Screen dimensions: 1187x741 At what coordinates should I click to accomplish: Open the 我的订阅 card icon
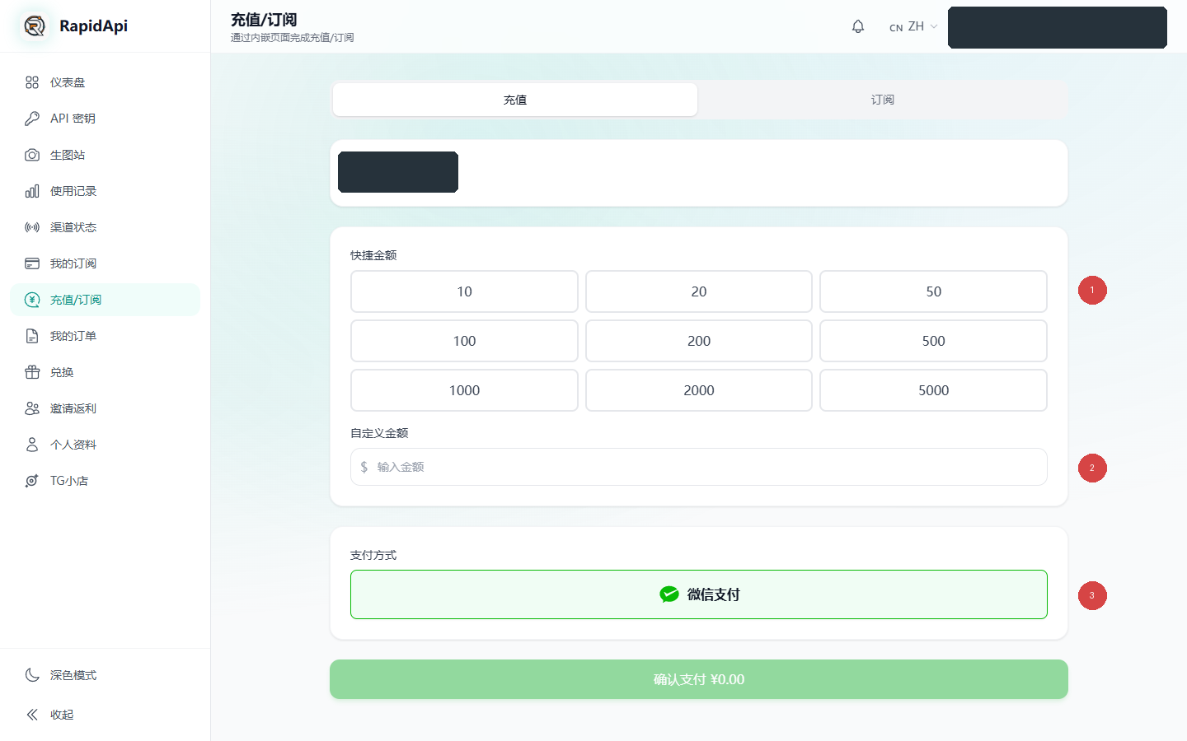click(x=32, y=263)
